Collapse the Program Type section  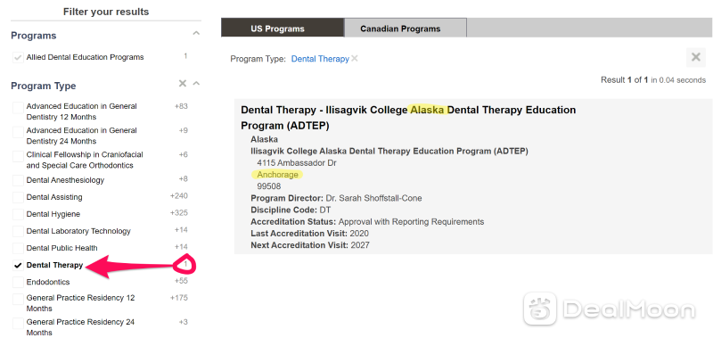196,84
